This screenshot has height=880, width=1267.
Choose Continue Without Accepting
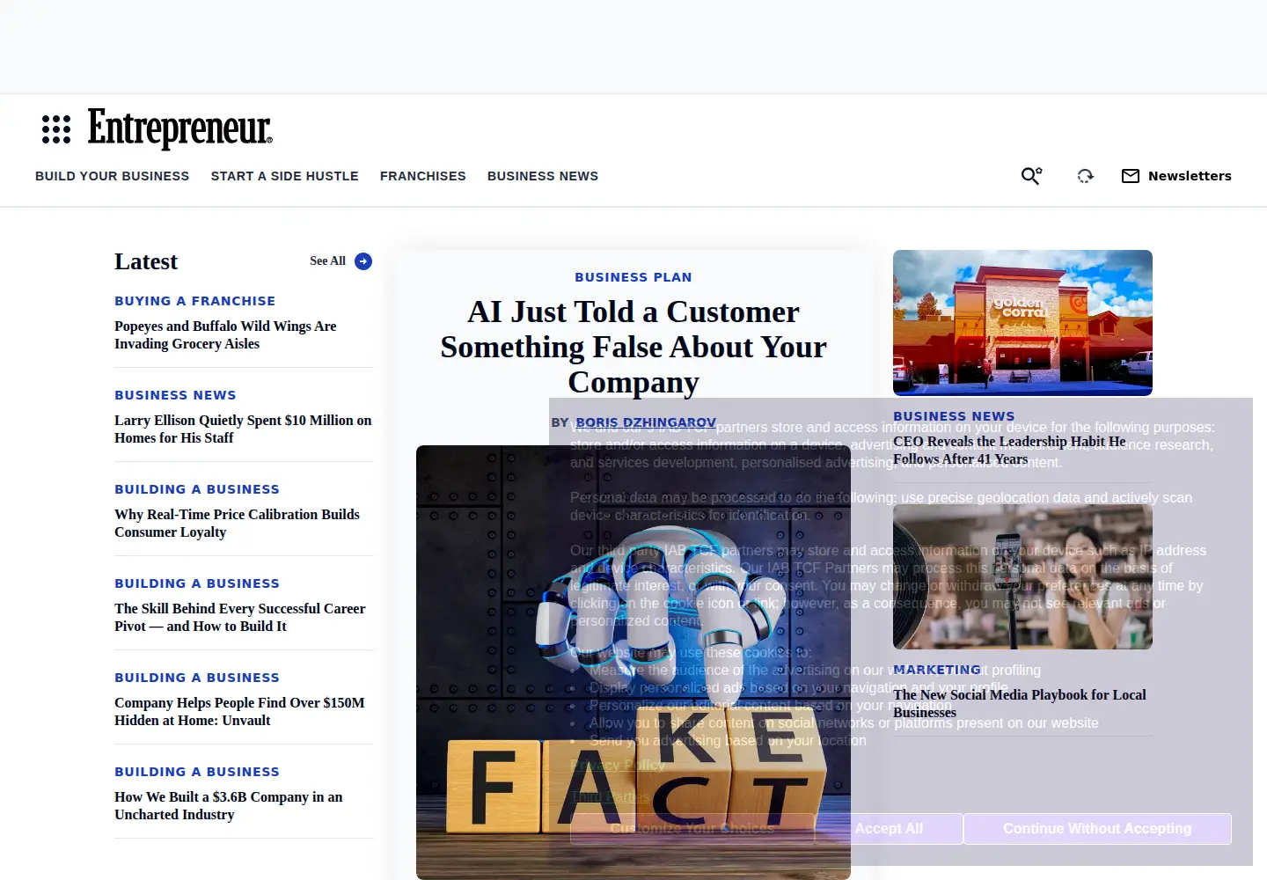tap(1097, 829)
